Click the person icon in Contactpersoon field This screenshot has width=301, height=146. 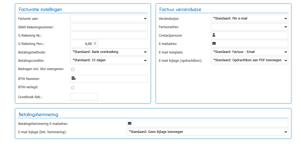coord(214,35)
